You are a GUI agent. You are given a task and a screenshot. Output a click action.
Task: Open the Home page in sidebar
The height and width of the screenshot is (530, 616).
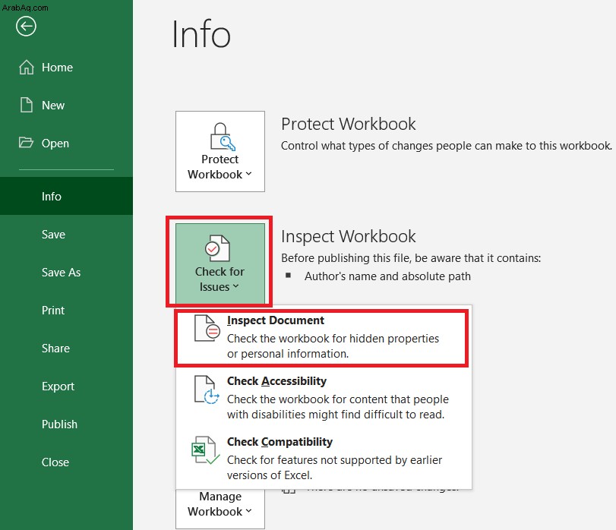[66, 67]
